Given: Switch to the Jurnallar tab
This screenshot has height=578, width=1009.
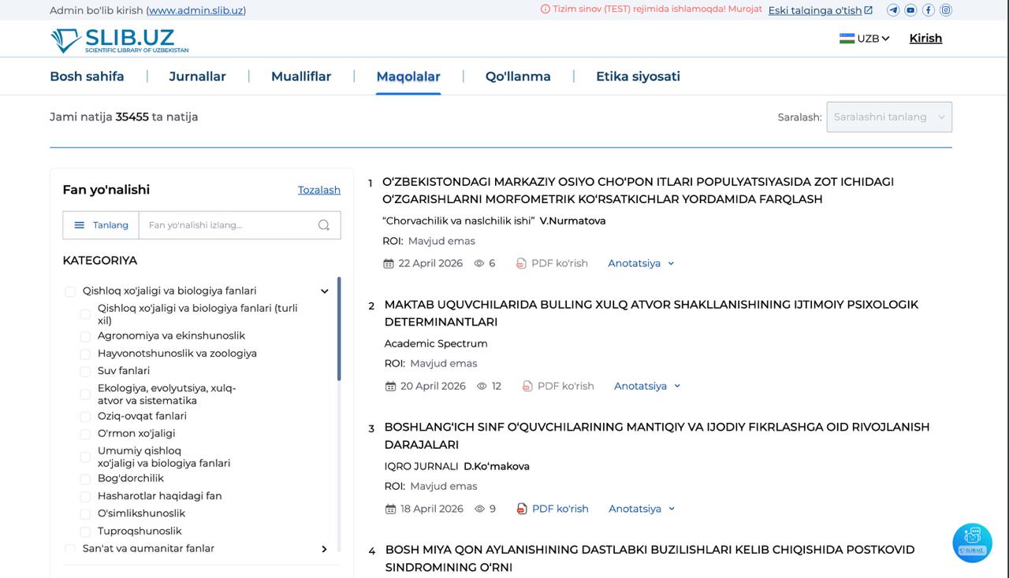Looking at the screenshot, I should [197, 76].
